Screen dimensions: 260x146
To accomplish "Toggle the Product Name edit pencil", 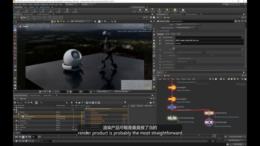I will (160, 41).
